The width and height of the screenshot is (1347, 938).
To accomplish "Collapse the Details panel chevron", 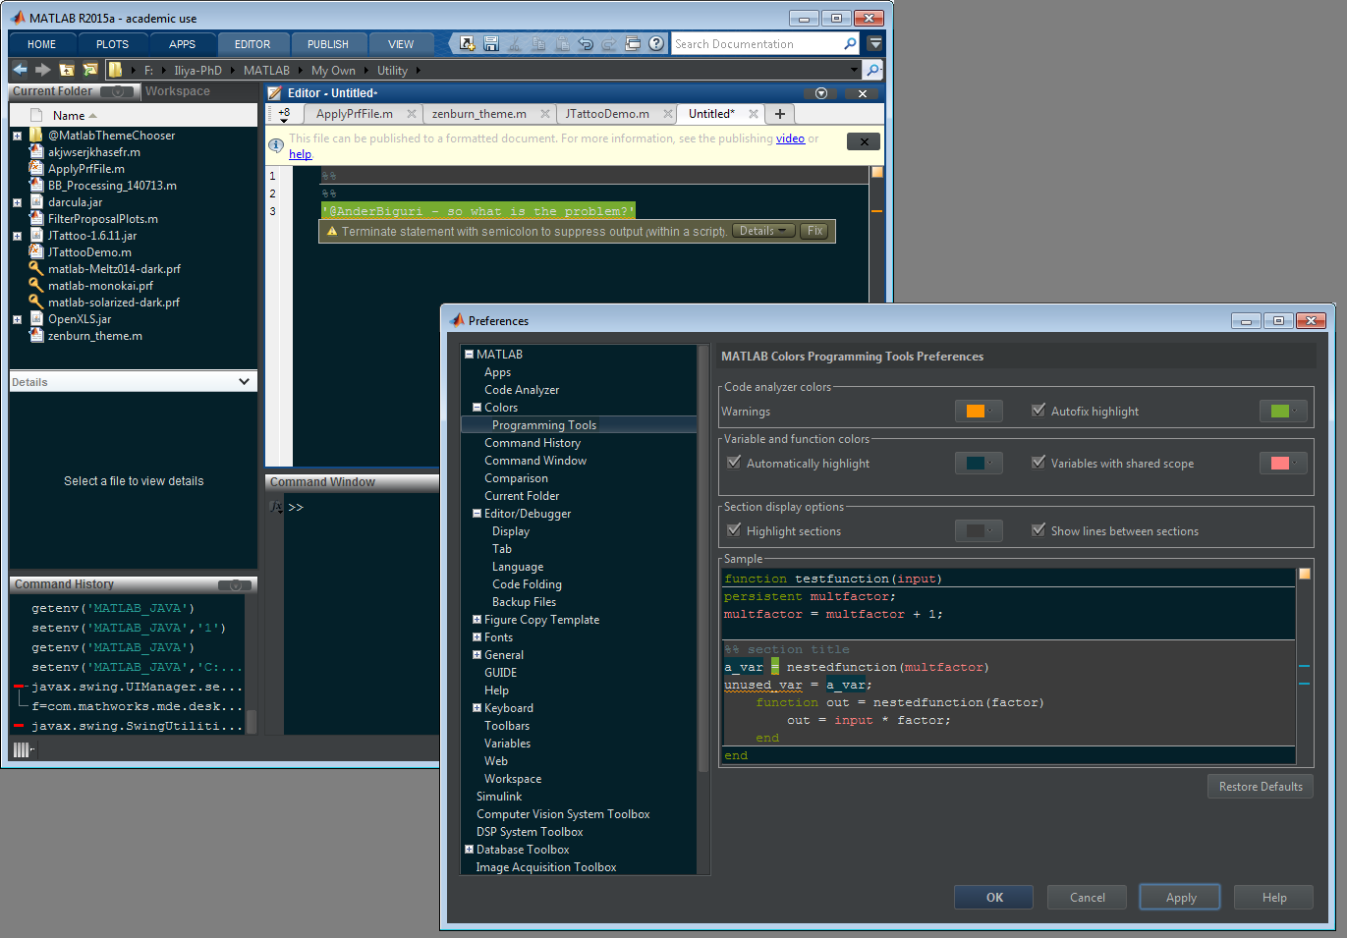I will 245,381.
